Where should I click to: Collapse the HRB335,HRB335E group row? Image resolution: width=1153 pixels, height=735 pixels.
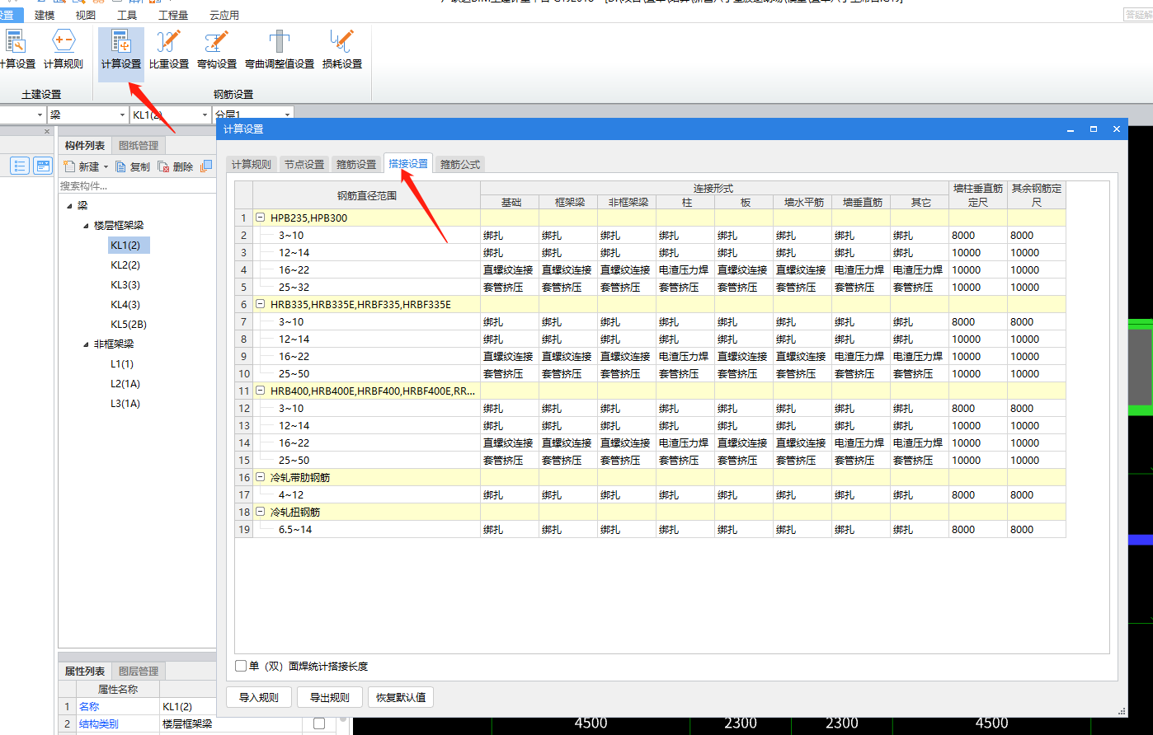click(260, 305)
